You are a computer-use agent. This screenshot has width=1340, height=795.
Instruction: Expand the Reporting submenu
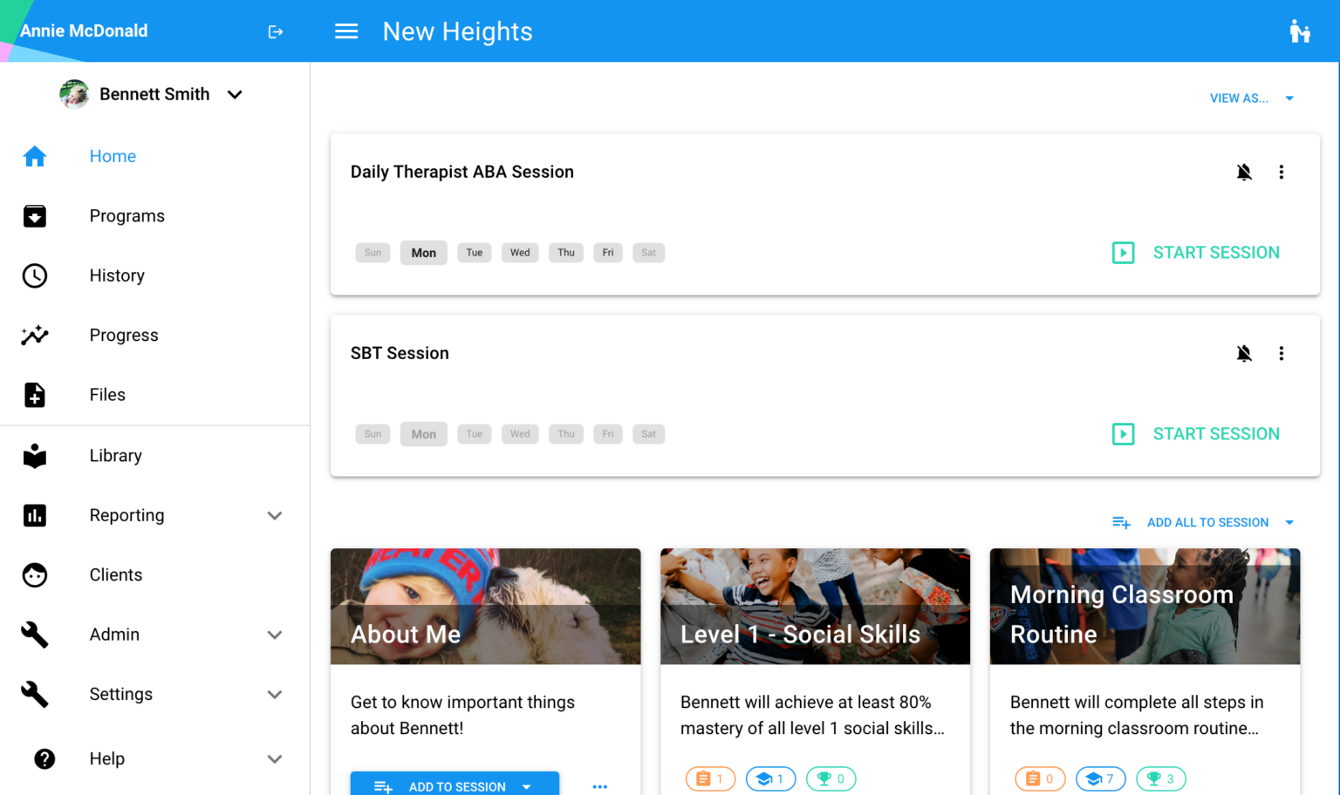click(x=274, y=515)
